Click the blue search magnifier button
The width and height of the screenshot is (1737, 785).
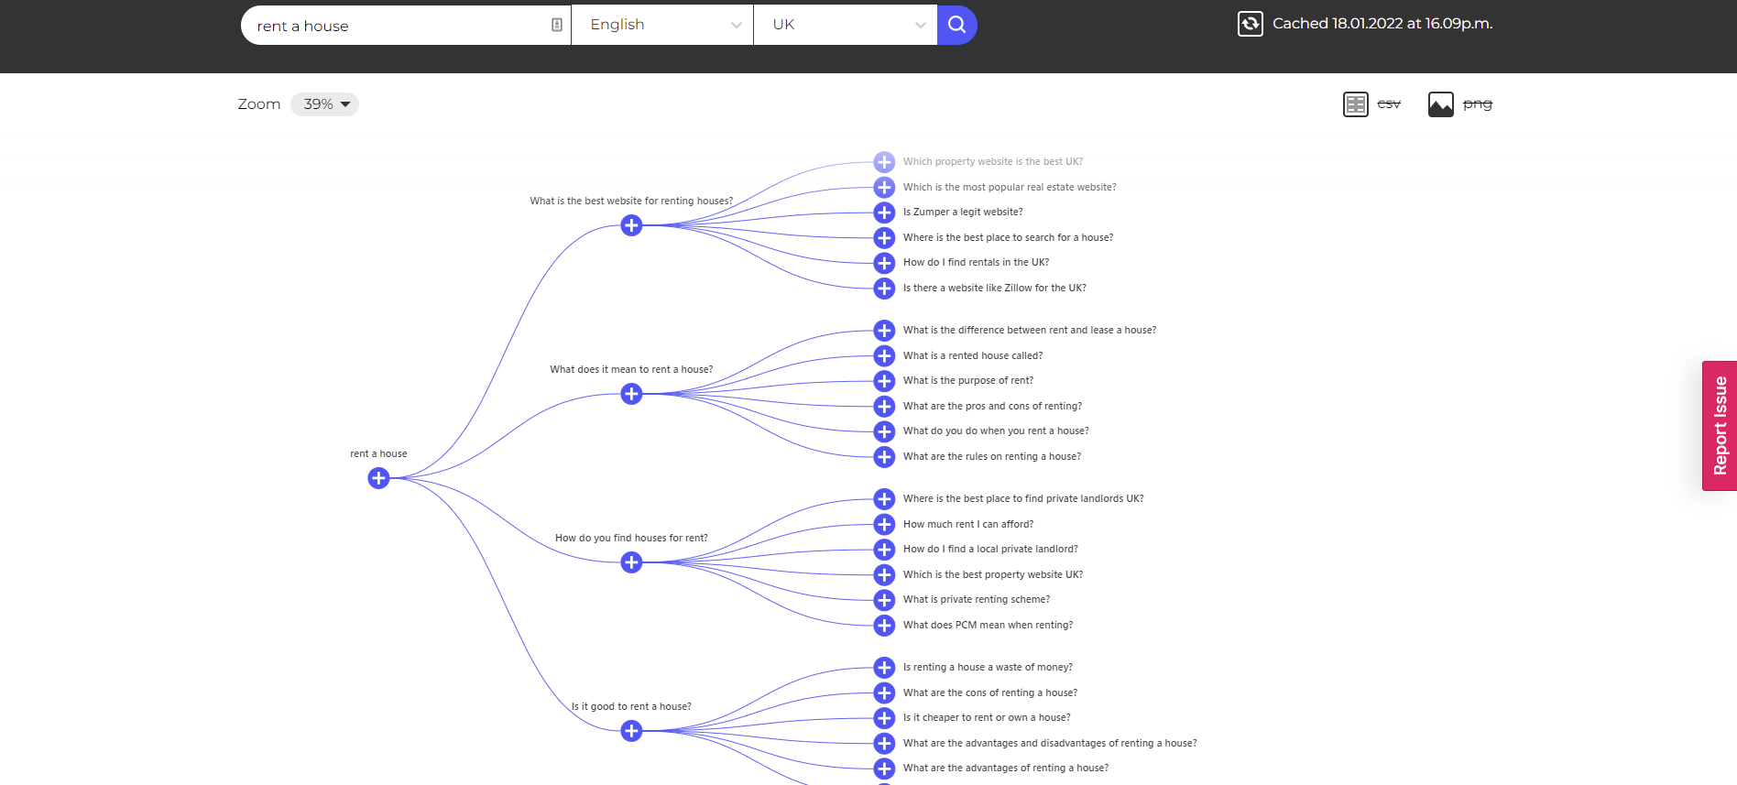click(956, 25)
